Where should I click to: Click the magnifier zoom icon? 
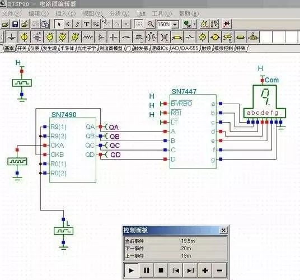pyautogui.click(x=151, y=24)
